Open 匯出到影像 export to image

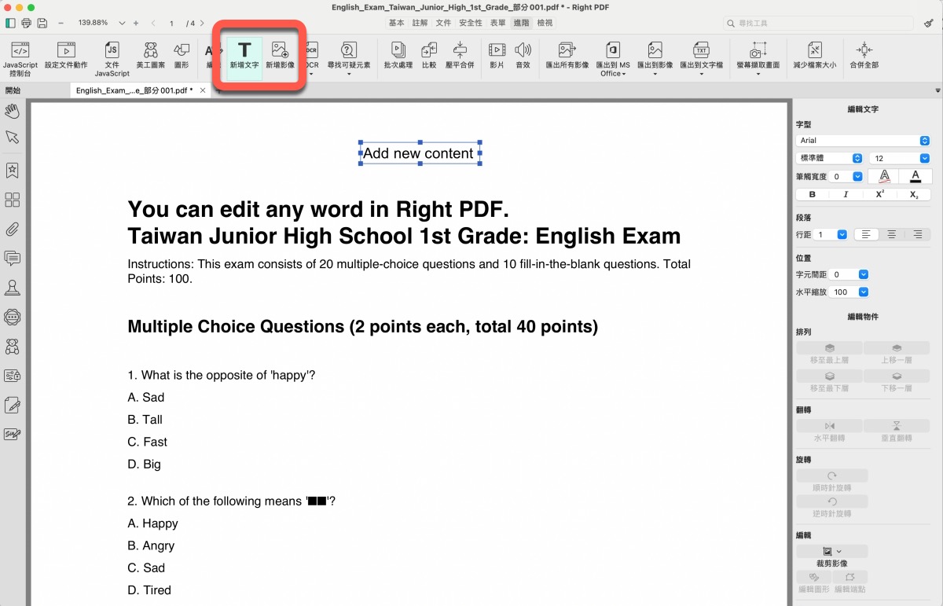pyautogui.click(x=655, y=59)
